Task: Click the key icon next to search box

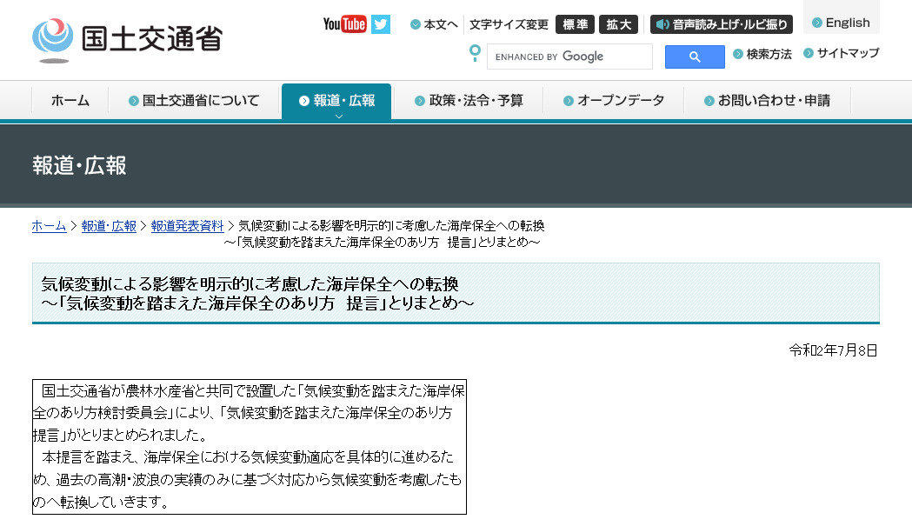Action: click(475, 54)
